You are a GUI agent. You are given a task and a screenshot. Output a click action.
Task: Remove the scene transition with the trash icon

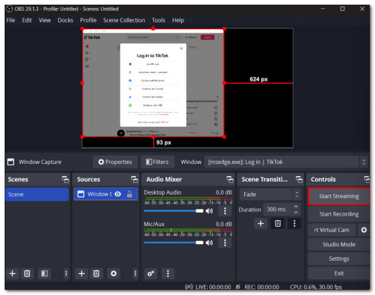coord(277,224)
